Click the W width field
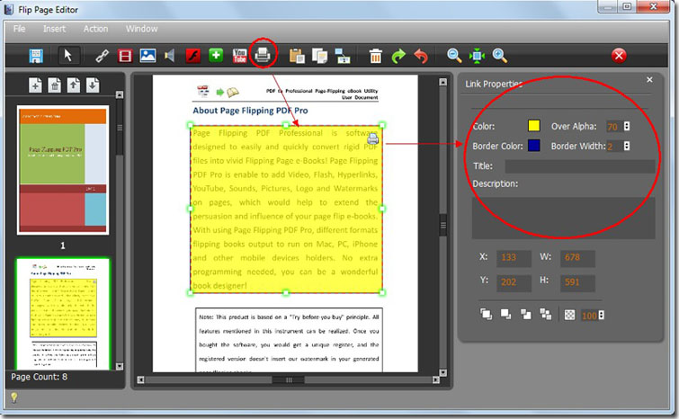The height and width of the screenshot is (419, 679). pos(577,257)
